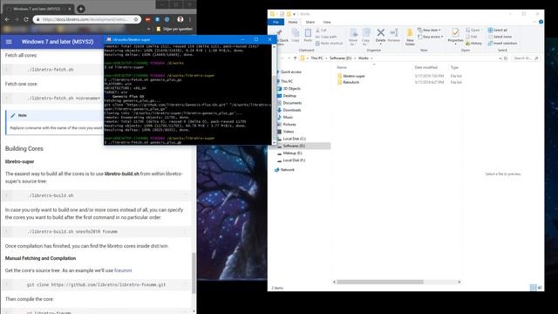
Task: Open the docs page hamburger menu
Action: (9, 42)
